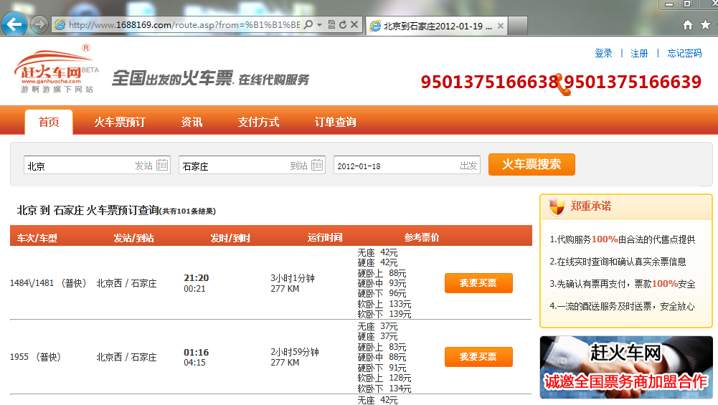Open the Favorites star icon
This screenshot has height=405, width=718.
click(705, 25)
